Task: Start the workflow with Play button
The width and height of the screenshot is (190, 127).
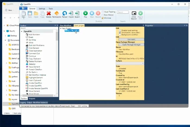Action: tap(85, 15)
